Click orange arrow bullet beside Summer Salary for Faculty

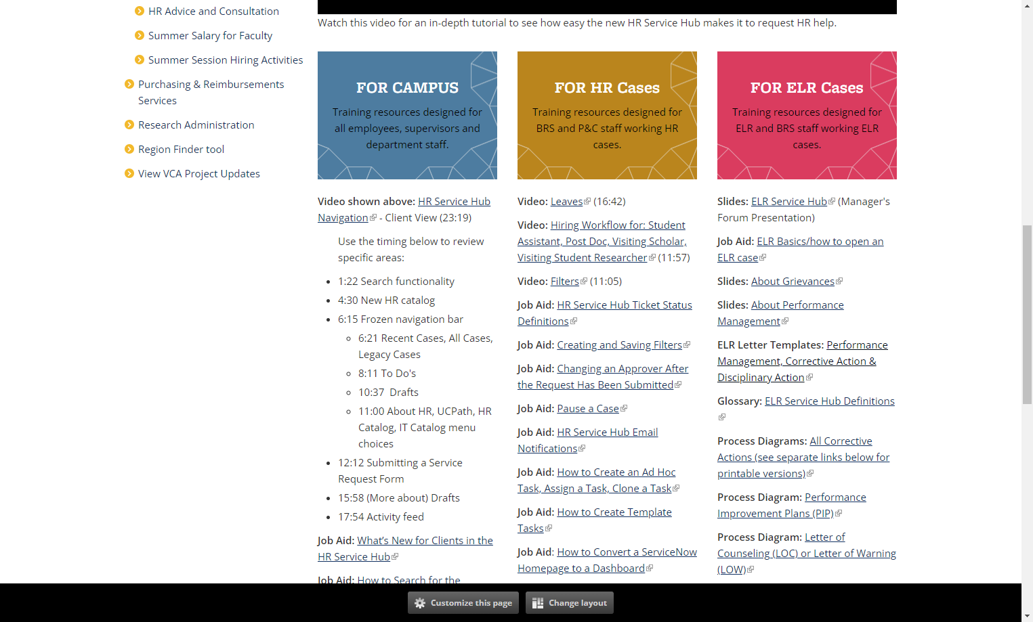pyautogui.click(x=140, y=35)
